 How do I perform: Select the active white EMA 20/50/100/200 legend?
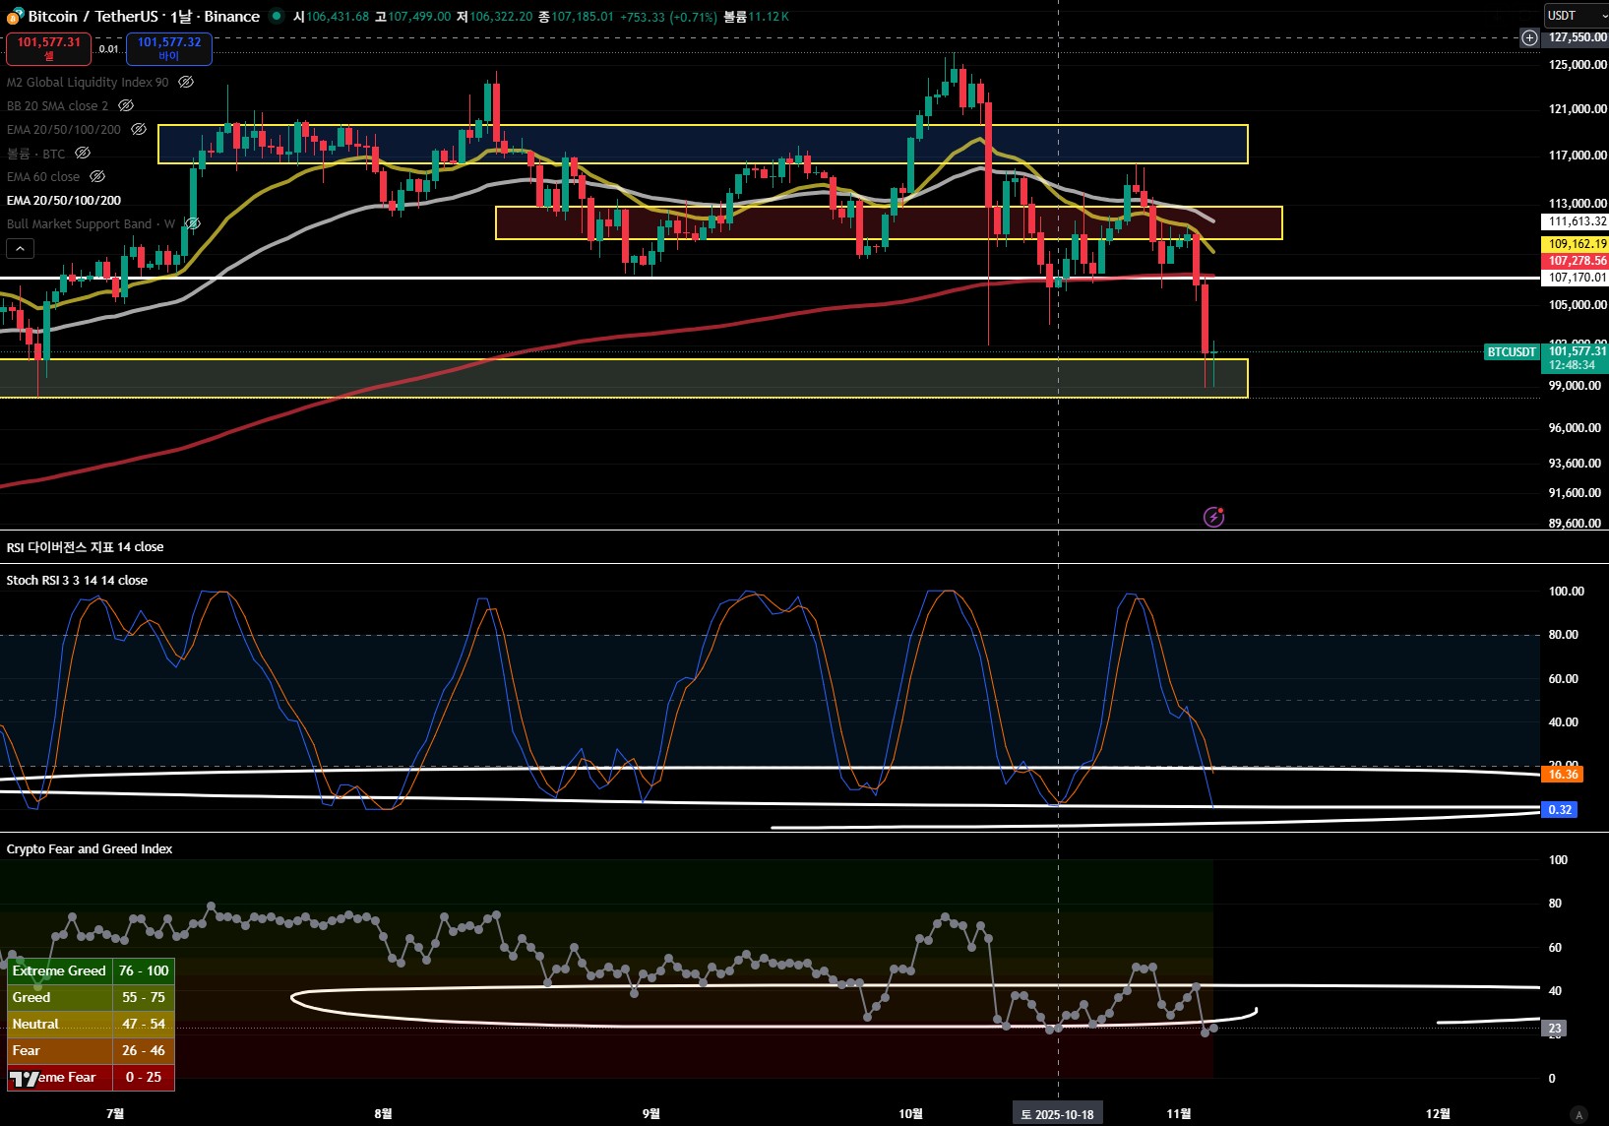coord(64,201)
